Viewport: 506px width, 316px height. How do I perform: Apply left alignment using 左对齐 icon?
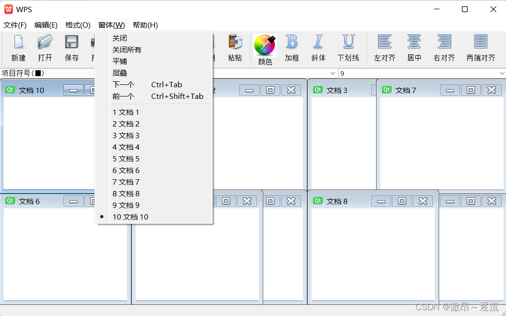click(x=385, y=48)
